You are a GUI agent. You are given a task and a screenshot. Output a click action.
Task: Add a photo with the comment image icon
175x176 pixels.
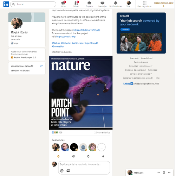[68, 171]
